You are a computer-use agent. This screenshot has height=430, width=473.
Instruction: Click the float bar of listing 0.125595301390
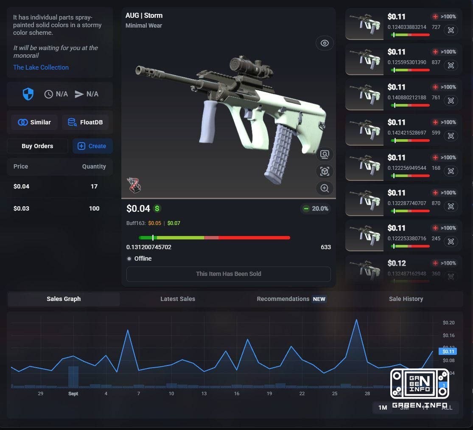410,70
